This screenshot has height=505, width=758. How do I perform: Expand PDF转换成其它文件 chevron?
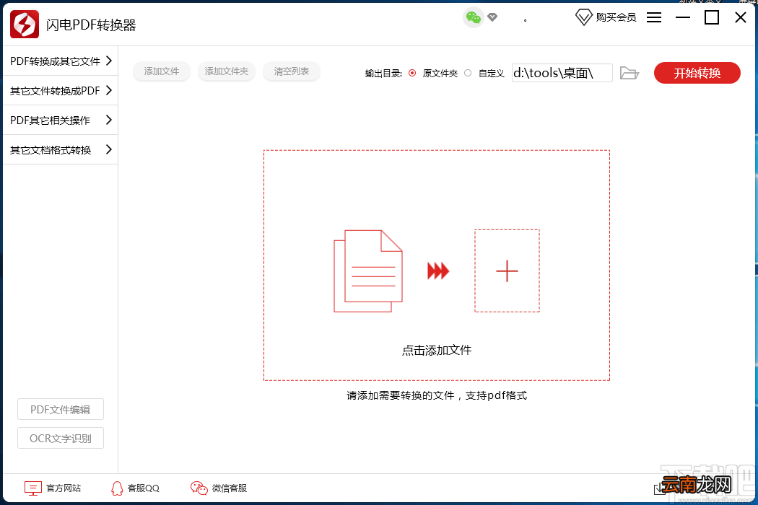pos(109,61)
